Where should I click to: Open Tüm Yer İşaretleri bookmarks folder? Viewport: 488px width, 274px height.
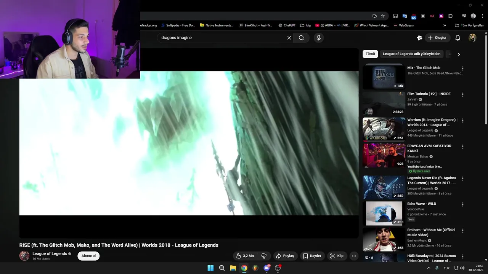tap(469, 25)
